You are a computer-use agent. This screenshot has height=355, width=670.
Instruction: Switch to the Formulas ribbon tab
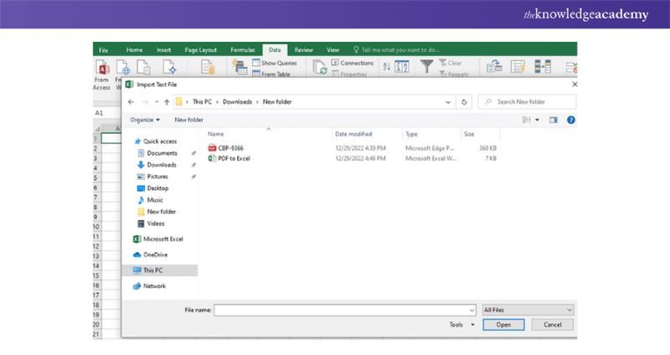(x=242, y=50)
